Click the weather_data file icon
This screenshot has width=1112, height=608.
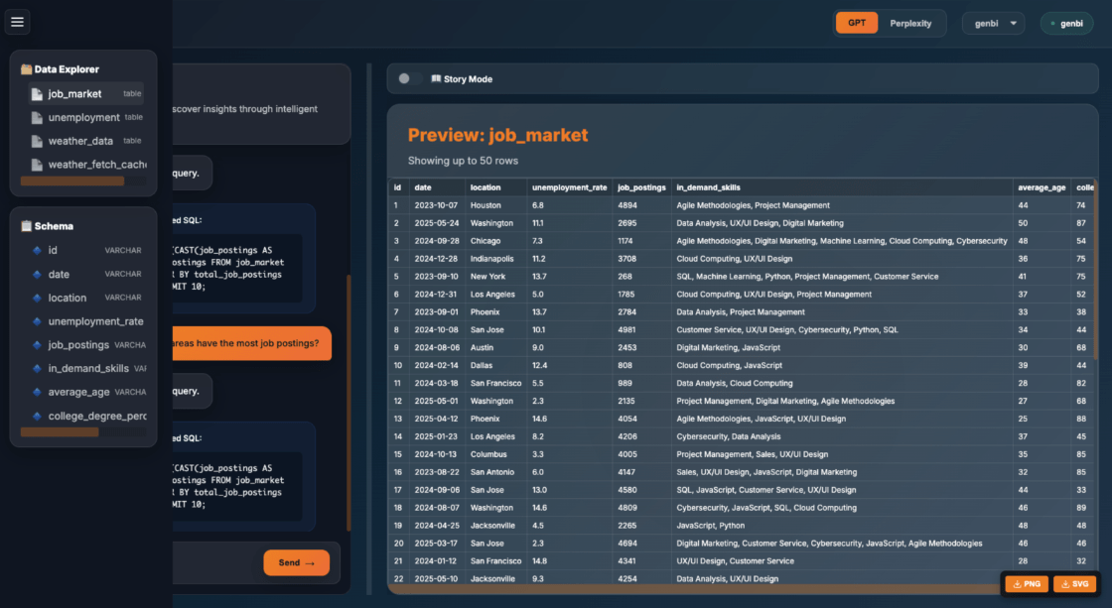37,142
